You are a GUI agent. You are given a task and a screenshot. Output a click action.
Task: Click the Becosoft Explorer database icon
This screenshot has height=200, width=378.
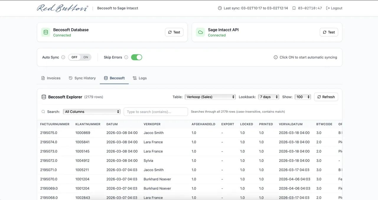[44, 97]
